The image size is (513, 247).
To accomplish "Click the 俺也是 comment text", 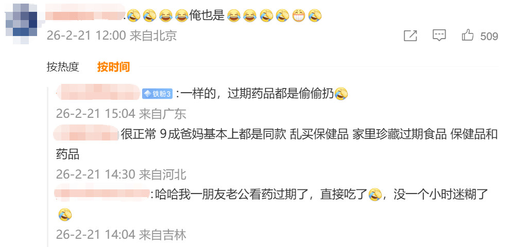I will [x=207, y=15].
